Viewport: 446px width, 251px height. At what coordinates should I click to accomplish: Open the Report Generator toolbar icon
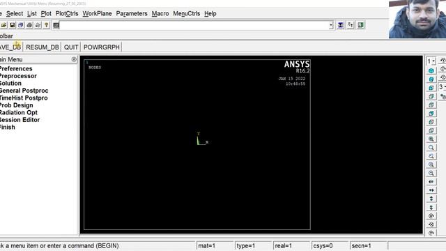click(38, 25)
